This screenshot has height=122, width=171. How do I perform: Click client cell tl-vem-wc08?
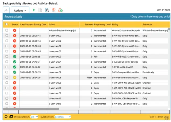(55, 78)
